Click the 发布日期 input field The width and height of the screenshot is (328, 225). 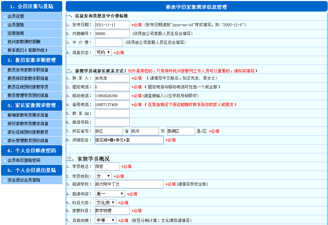coord(112,25)
